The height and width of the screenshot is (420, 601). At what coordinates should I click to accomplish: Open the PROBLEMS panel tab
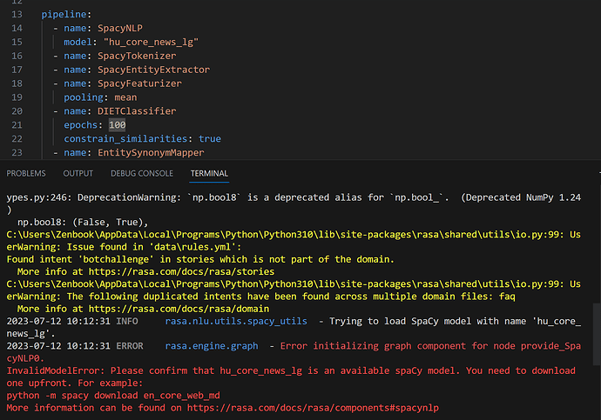coord(26,174)
